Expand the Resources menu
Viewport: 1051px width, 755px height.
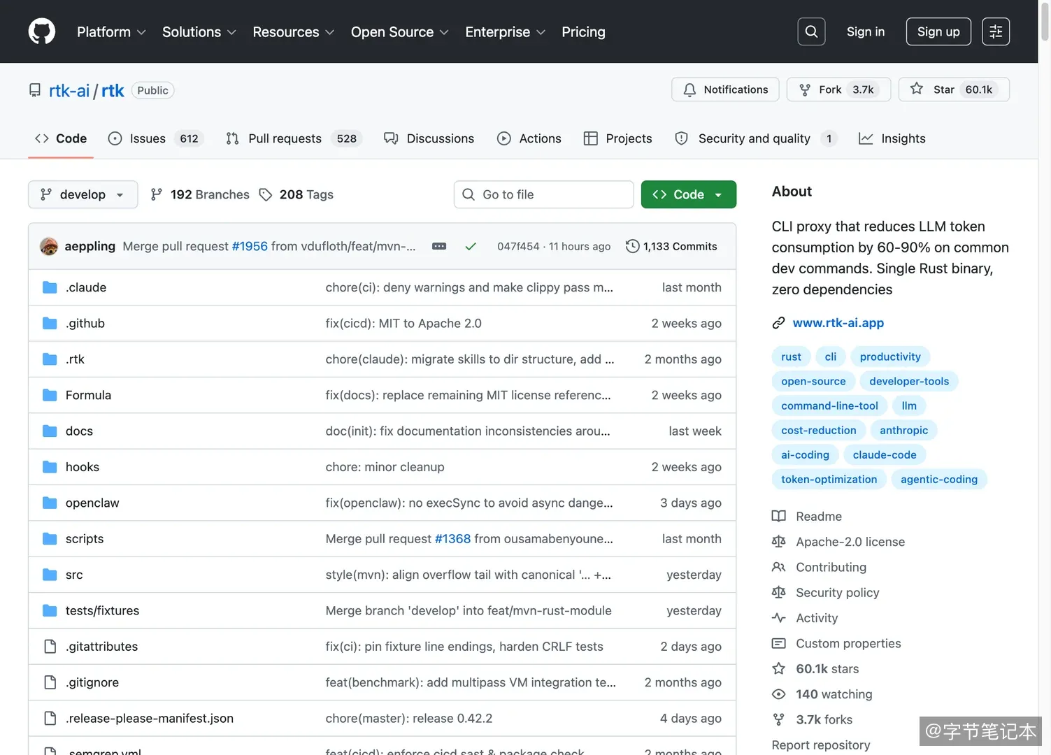(294, 32)
